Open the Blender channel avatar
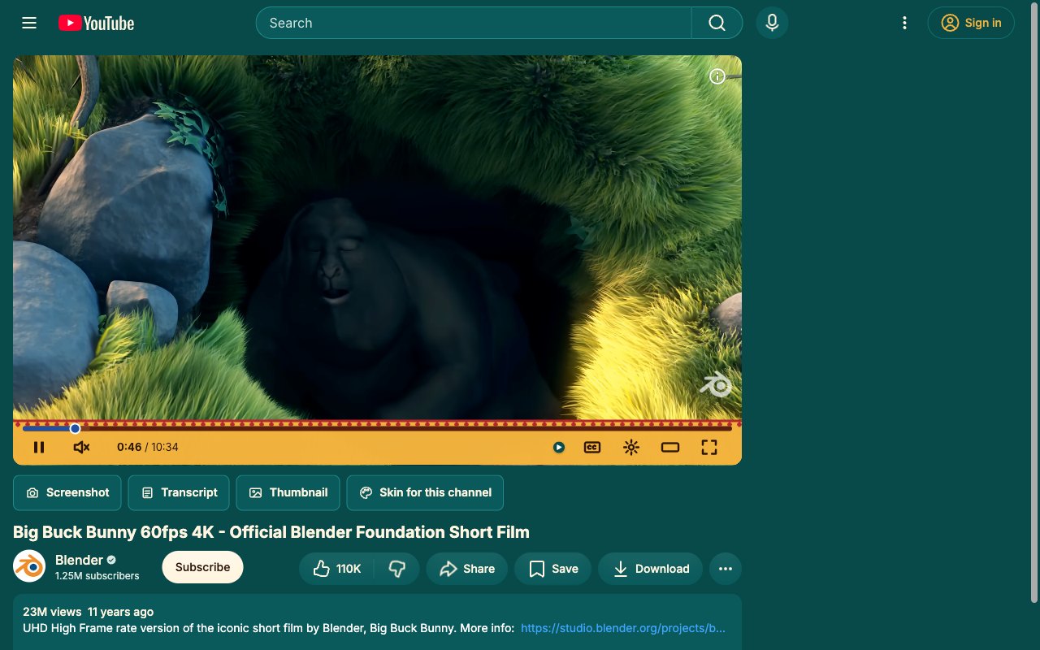The height and width of the screenshot is (650, 1040). click(x=29, y=566)
